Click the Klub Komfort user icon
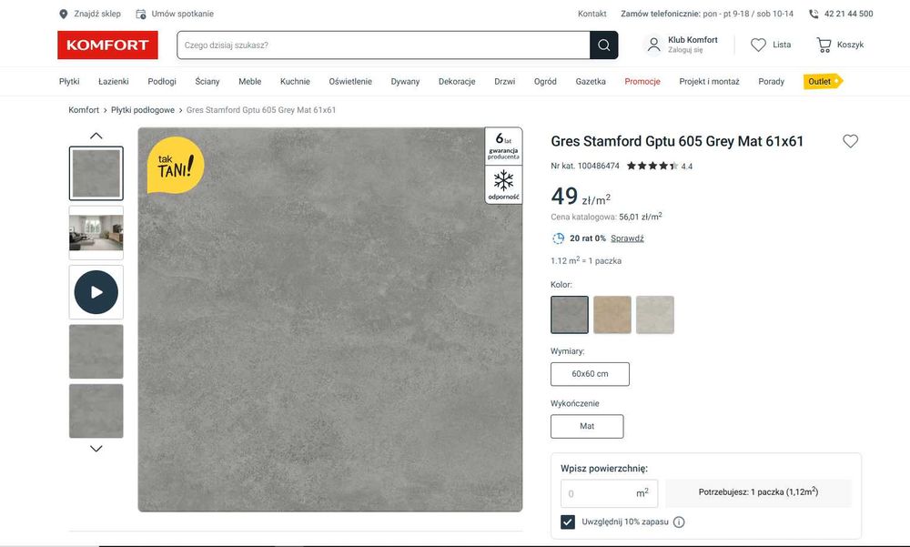The image size is (910, 547). (653, 45)
